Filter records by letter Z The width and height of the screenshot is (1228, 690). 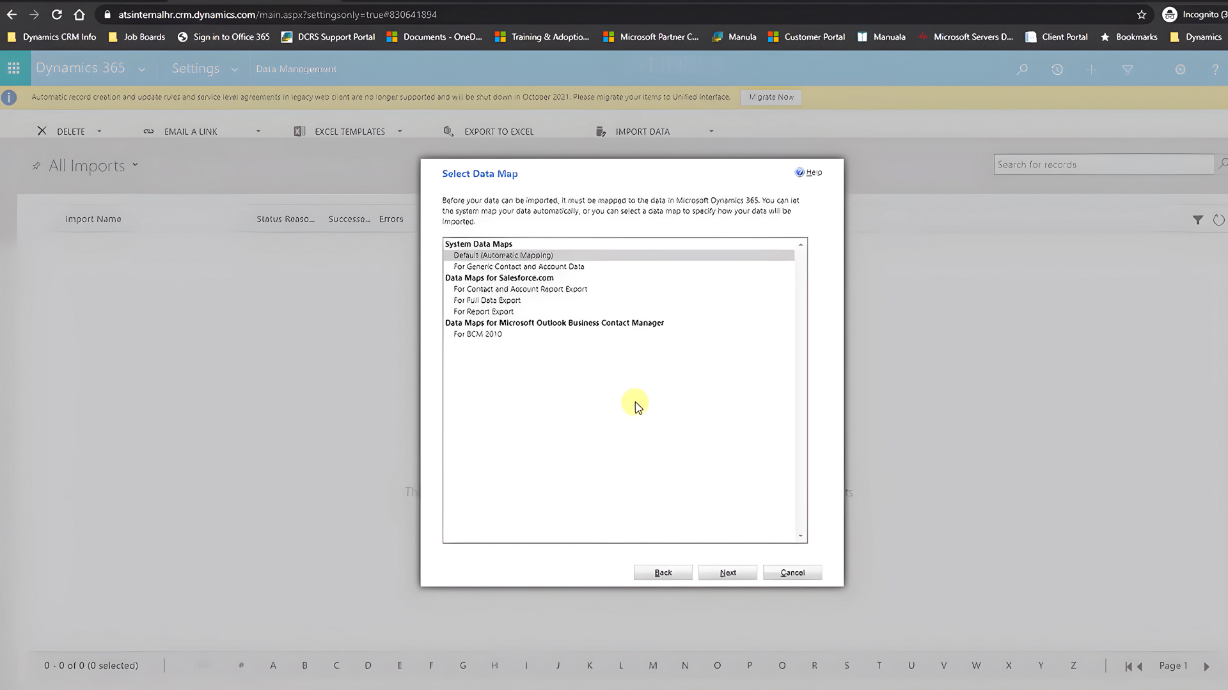[1073, 666]
